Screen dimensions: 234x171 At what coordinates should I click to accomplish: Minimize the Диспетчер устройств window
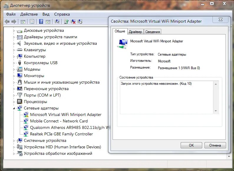tap(202, 4)
